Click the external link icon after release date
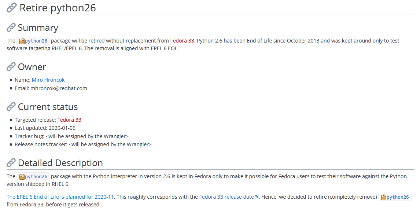The width and height of the screenshot is (420, 213). (257, 197)
